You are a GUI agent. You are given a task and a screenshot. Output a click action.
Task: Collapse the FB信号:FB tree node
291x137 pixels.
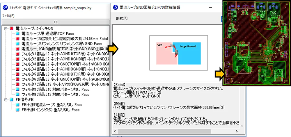[x=6, y=99]
